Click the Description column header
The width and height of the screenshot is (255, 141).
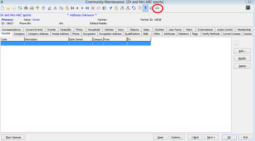[46, 39]
